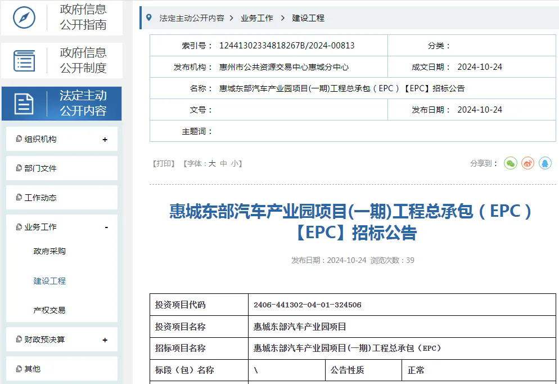Go to 业务工作 in the breadcrumb
This screenshot has width=559, height=384.
point(257,18)
